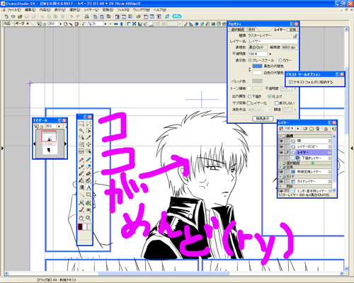Open the ファイル menu
Image resolution: width=354 pixels, height=283 pixels.
coord(13,10)
